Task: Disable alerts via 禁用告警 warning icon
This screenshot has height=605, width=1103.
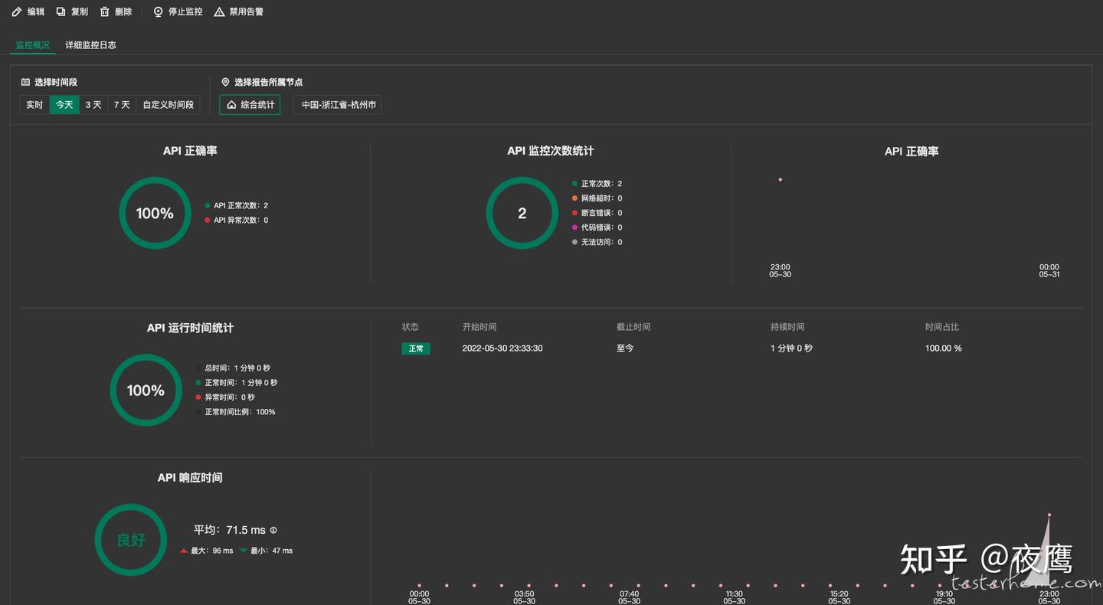Action: pos(219,12)
